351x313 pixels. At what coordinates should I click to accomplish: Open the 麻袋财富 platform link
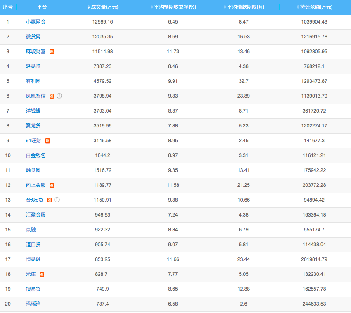pos(36,52)
